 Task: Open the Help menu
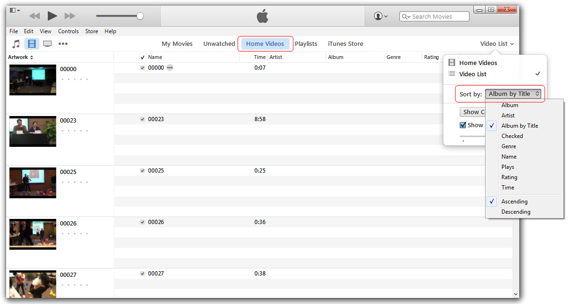tap(110, 31)
